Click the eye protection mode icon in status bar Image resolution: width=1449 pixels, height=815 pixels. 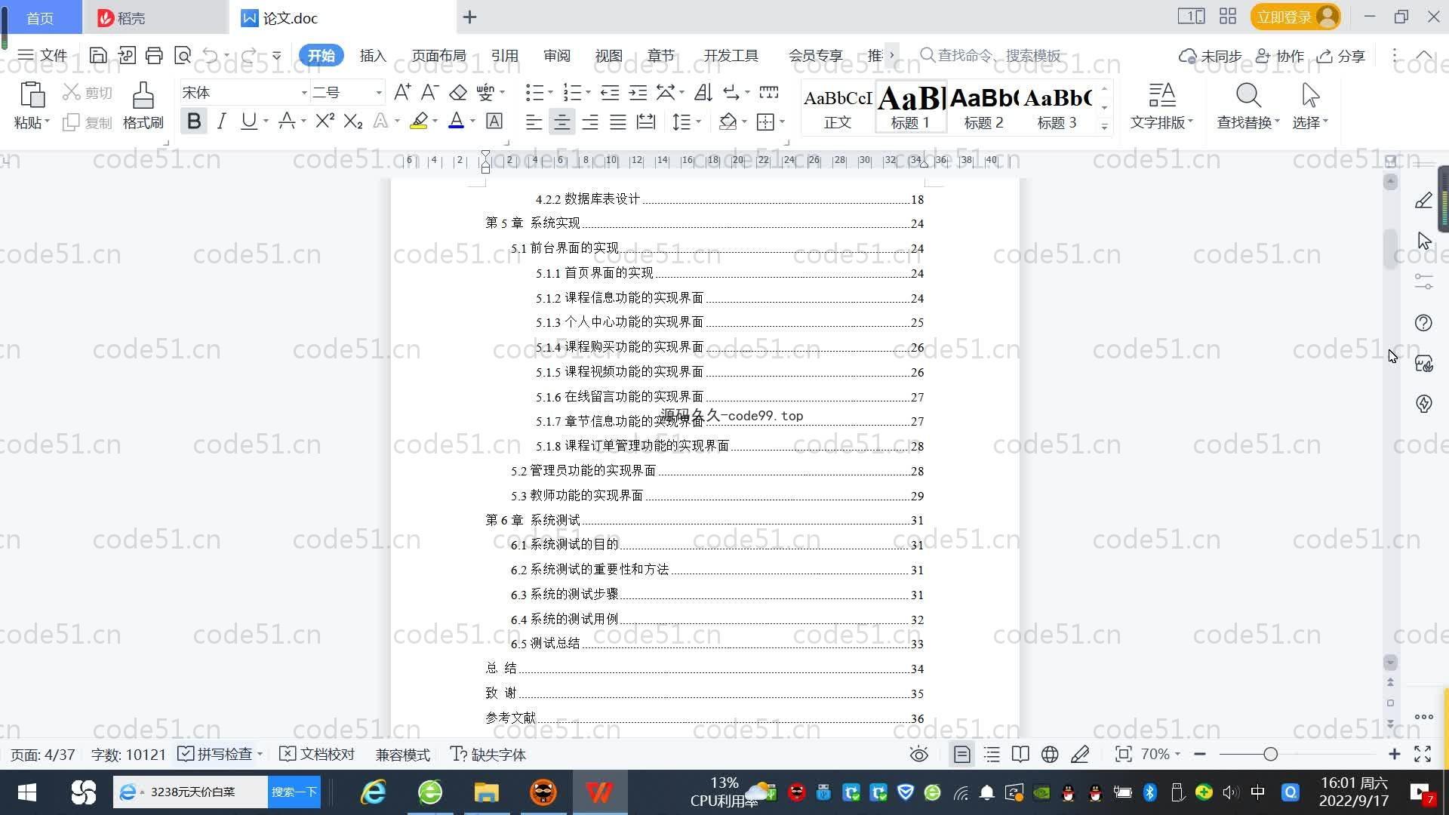(918, 754)
